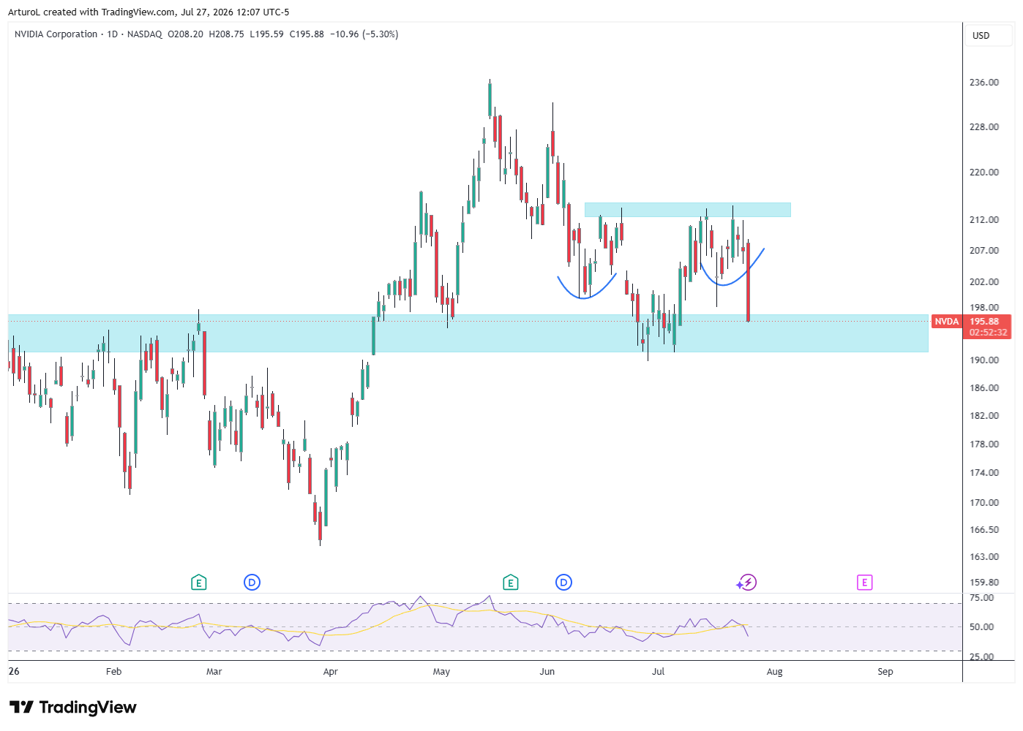Click the 02:52:32 countdown timer
This screenshot has height=731, width=1023.
click(988, 333)
